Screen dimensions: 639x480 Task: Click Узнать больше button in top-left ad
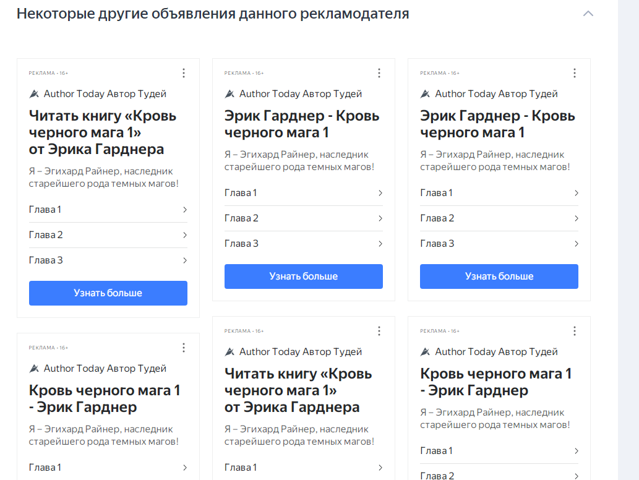coord(108,293)
